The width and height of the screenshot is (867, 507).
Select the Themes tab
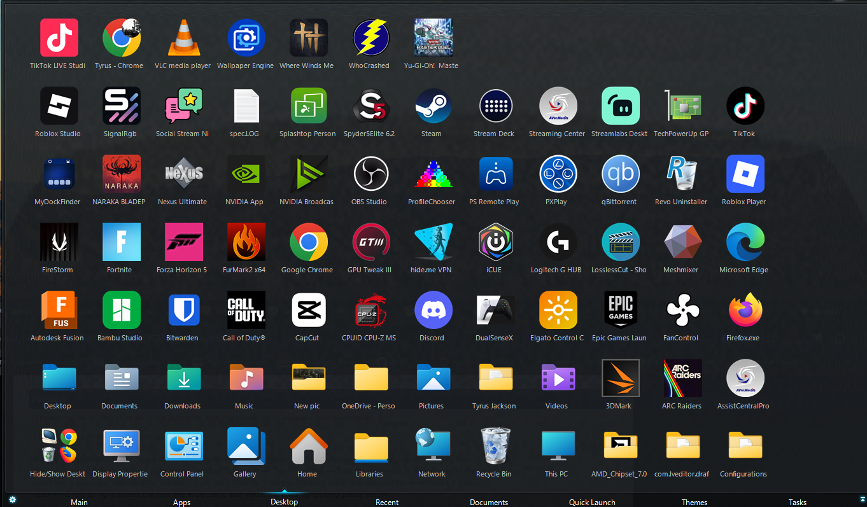pos(694,502)
